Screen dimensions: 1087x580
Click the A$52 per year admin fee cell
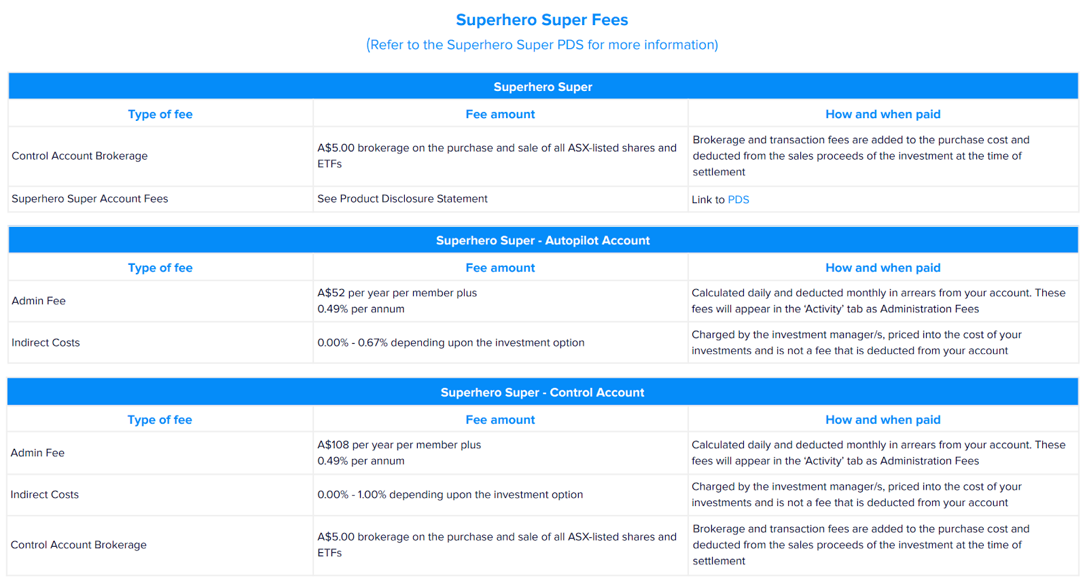click(397, 301)
